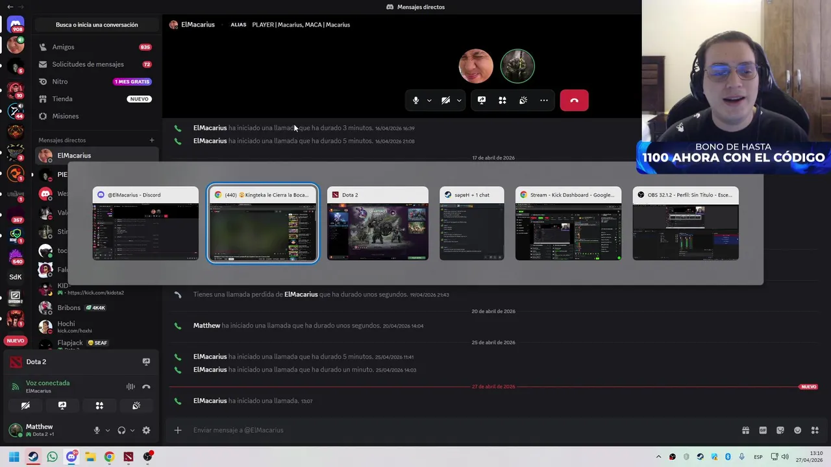Open activities button in the voice panel
The image size is (831, 467).
click(x=99, y=405)
